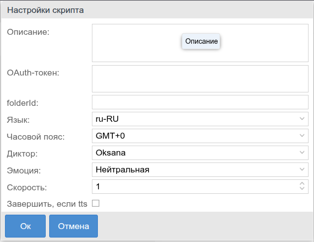The image size is (314, 242).
Task: Enable the Завершить, если tts checkbox
Action: tap(96, 203)
